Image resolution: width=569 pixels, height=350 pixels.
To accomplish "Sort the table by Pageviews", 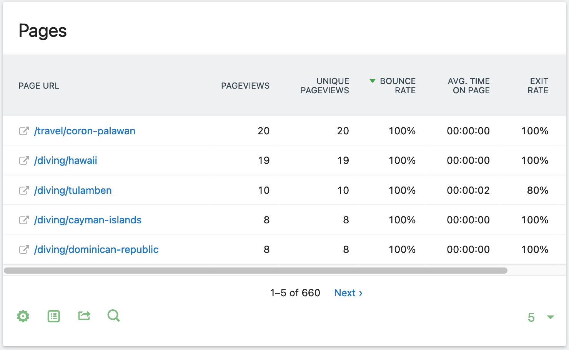I will [x=245, y=86].
